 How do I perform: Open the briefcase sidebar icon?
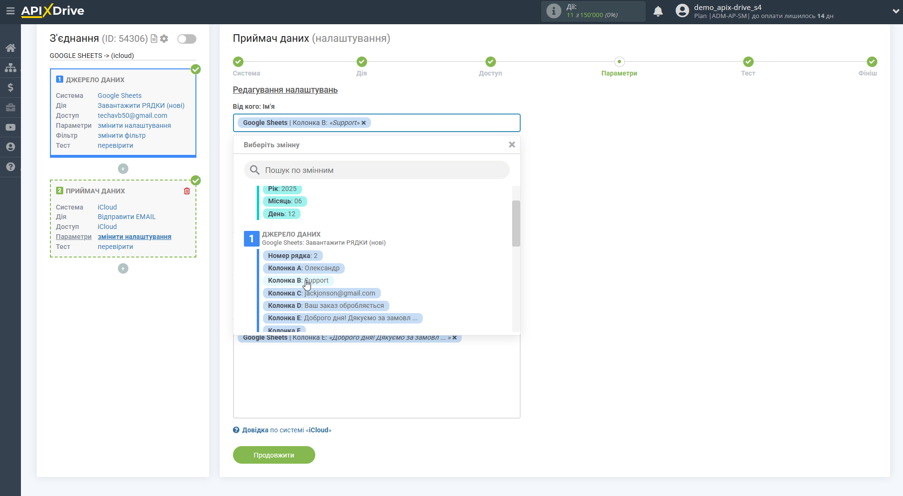click(10, 107)
